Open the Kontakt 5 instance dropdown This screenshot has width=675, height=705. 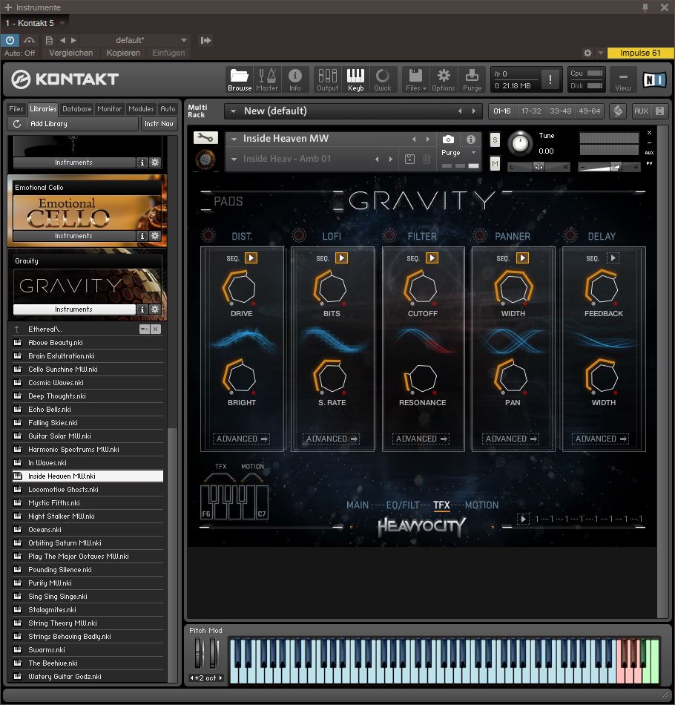point(62,23)
